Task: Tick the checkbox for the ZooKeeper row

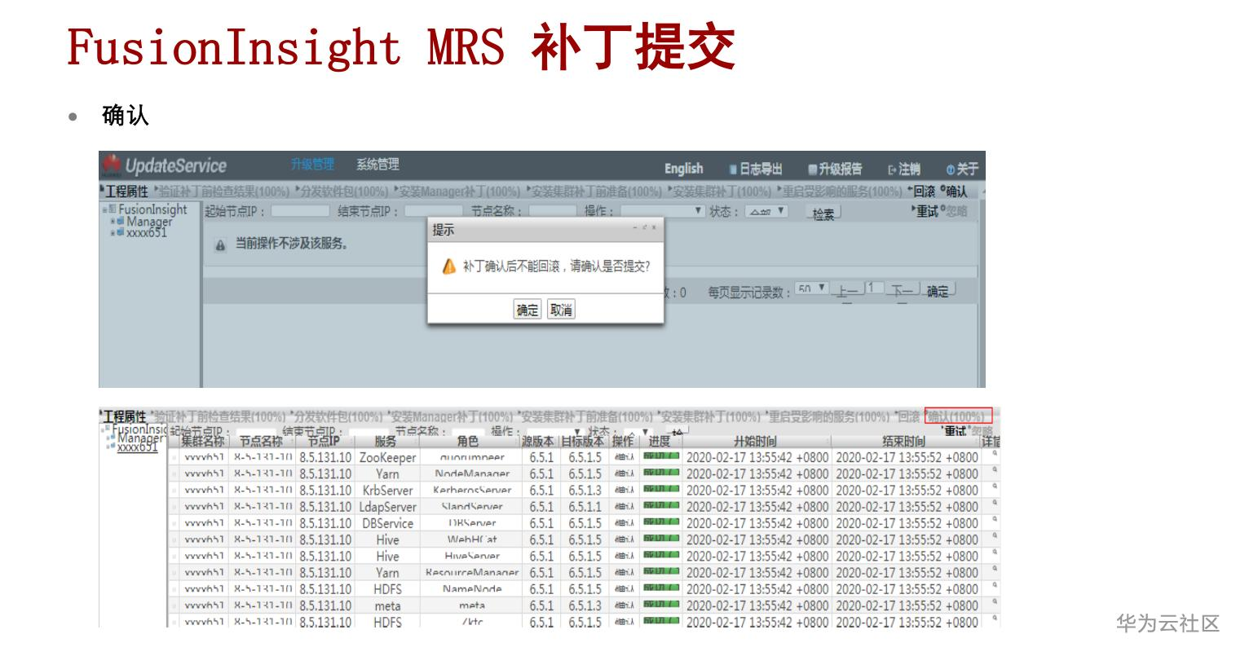Action: click(x=174, y=458)
